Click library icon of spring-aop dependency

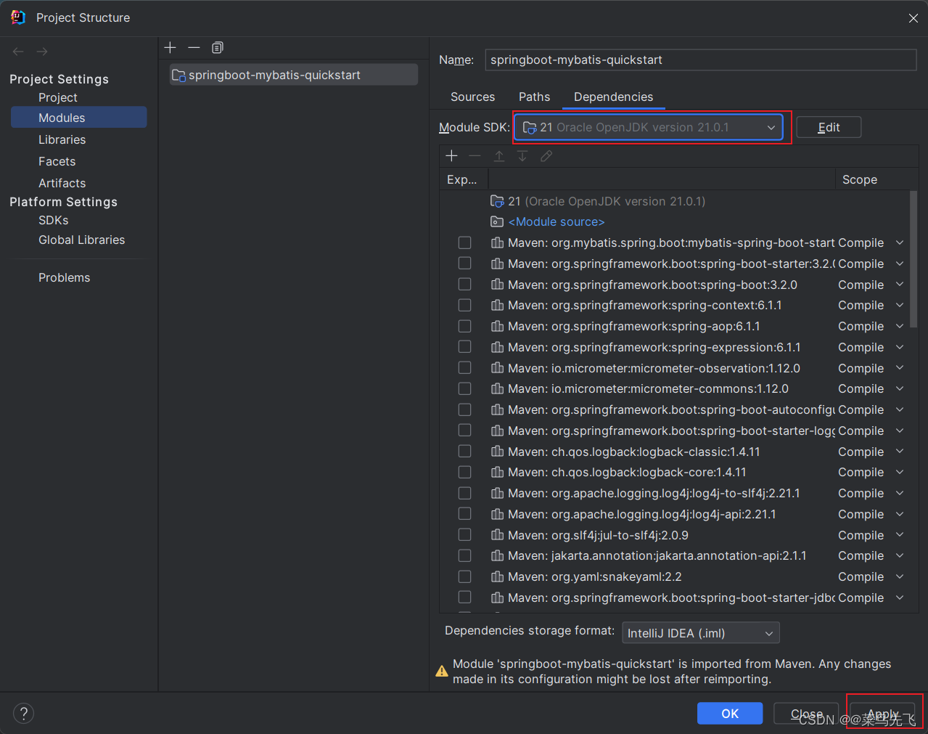point(497,326)
